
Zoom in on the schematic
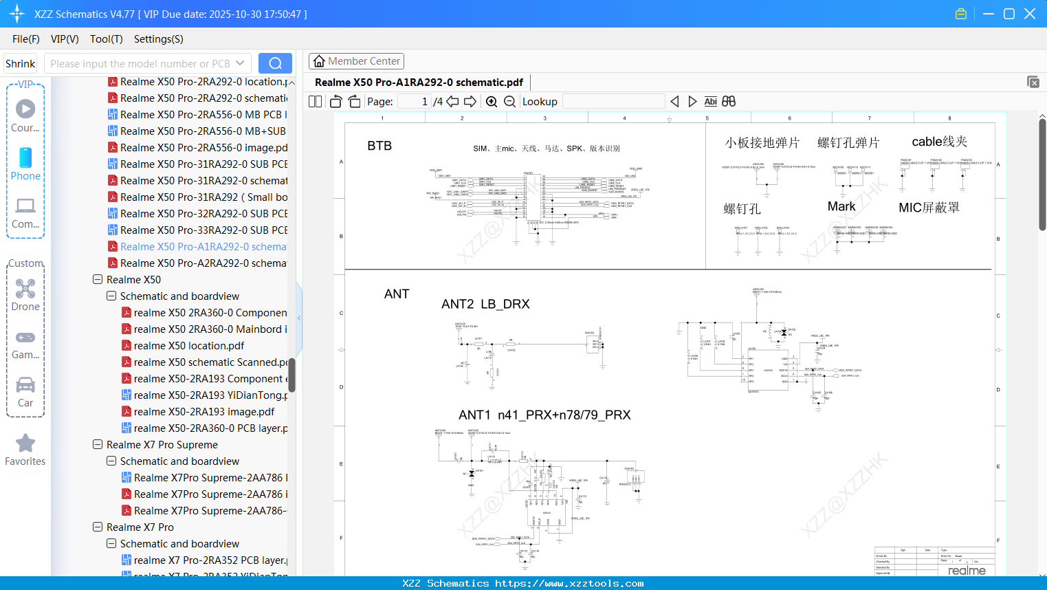coord(492,102)
